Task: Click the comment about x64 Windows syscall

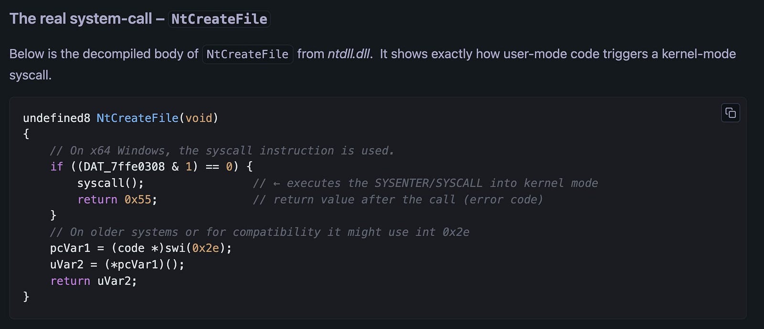Action: click(x=223, y=151)
